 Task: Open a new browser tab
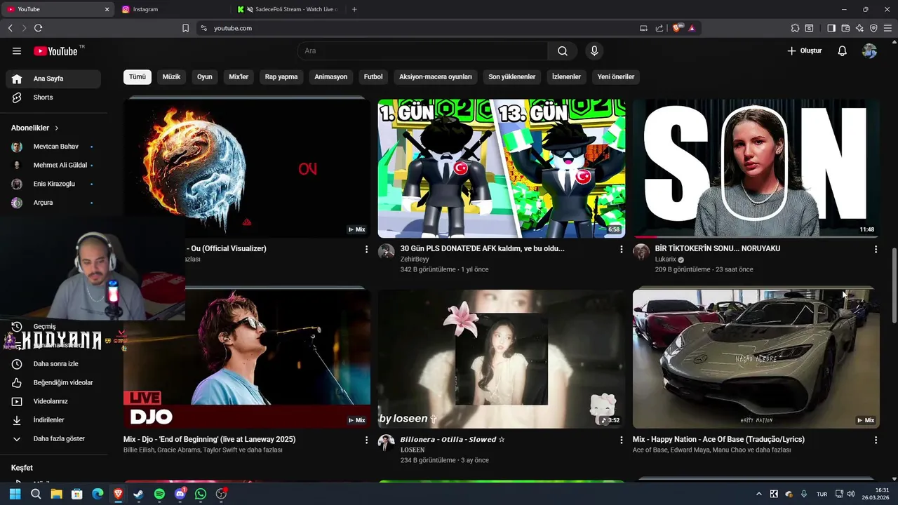[354, 9]
